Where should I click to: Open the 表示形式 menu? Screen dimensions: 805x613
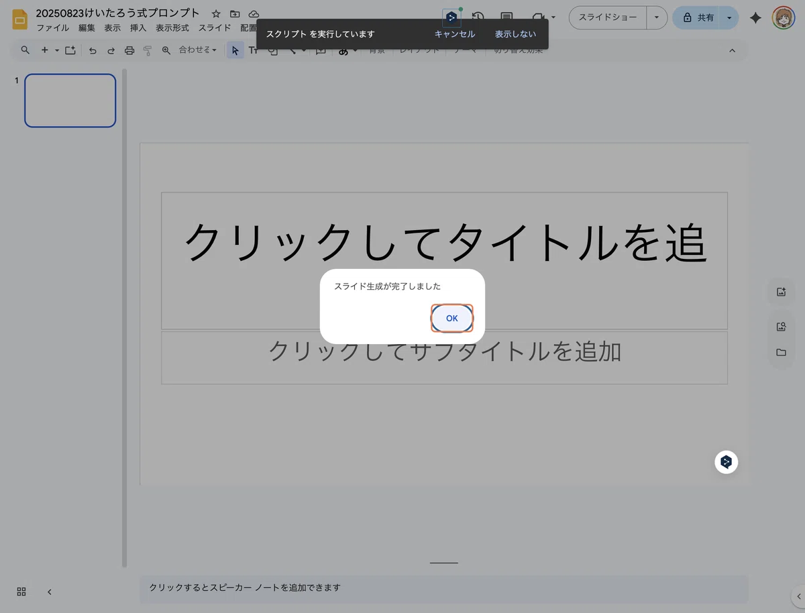172,28
